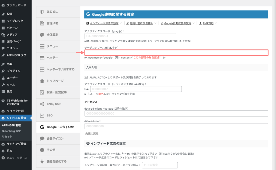Screen dimensions: 276x170
Task: Click the 投稿 pin icon in sidebar
Action: [x=3, y=14]
